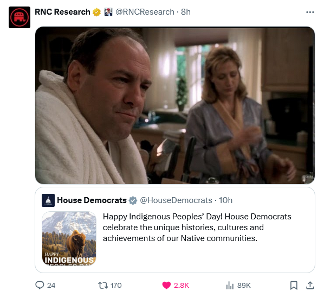Click the House Democrats capitol avatar
This screenshot has height=297, width=324.
pyautogui.click(x=48, y=200)
